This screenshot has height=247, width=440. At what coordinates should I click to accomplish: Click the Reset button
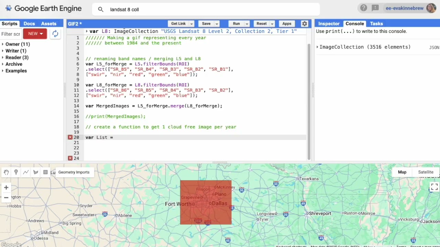262,24
